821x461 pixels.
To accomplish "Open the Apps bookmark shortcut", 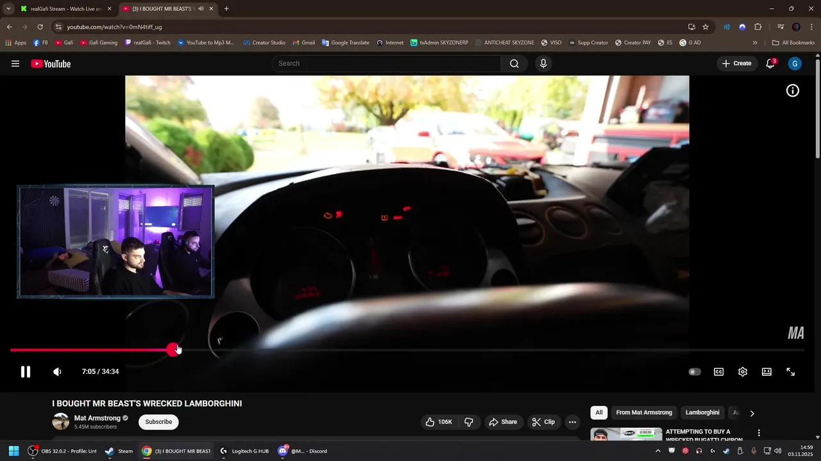I will (15, 43).
